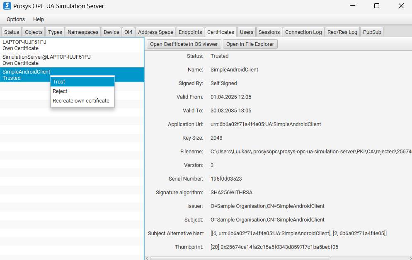Switch to the PubSub tab
The width and height of the screenshot is (412, 260).
pos(372,32)
